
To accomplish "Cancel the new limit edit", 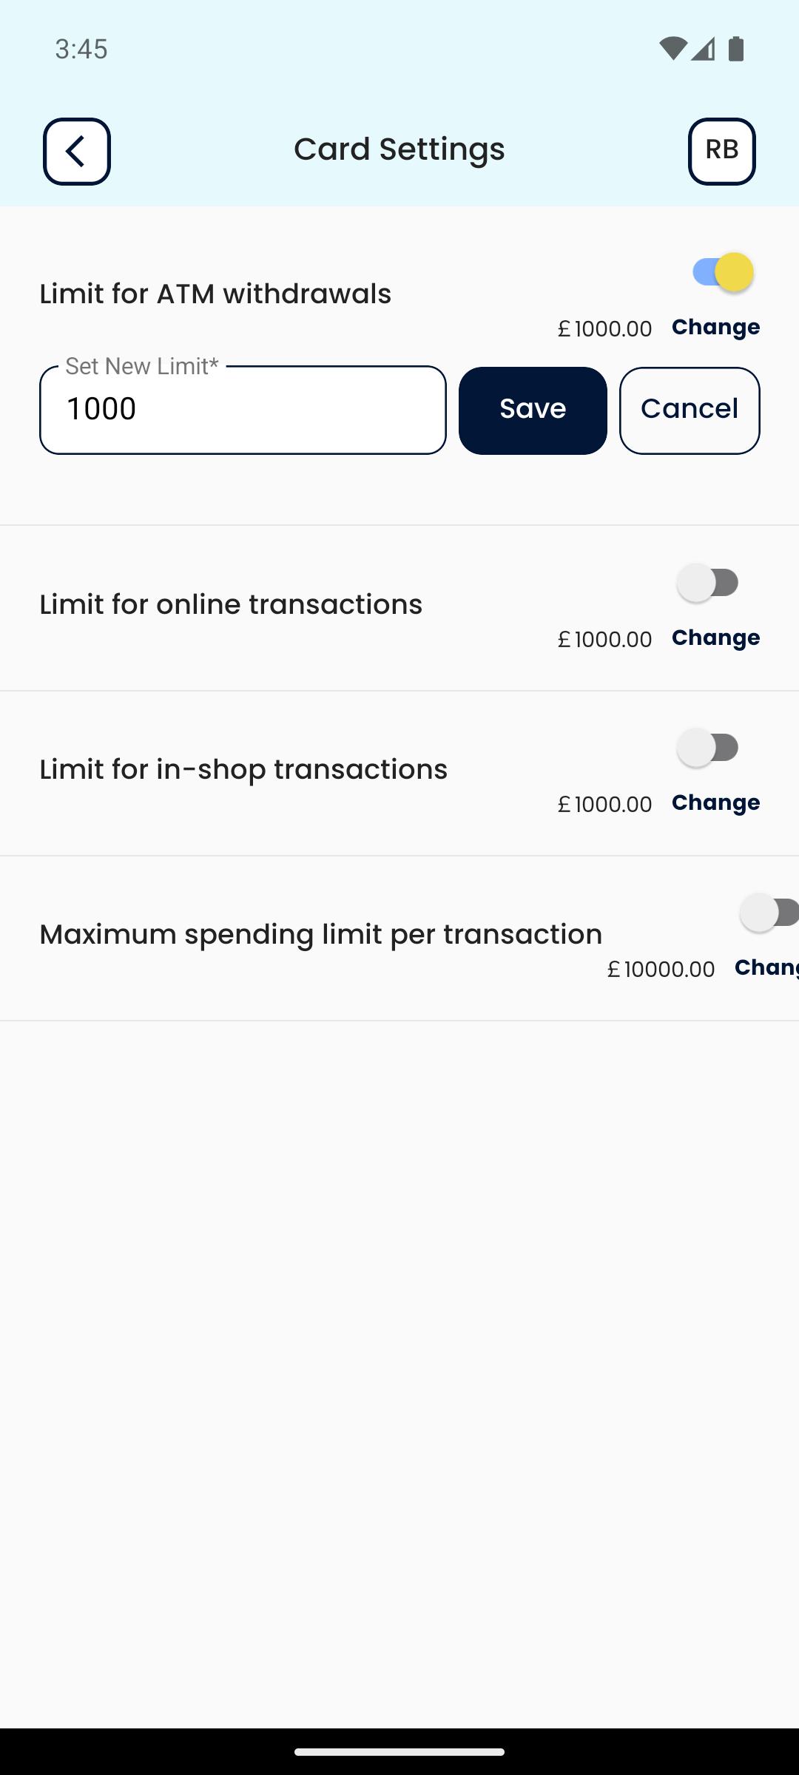I will (x=690, y=410).
